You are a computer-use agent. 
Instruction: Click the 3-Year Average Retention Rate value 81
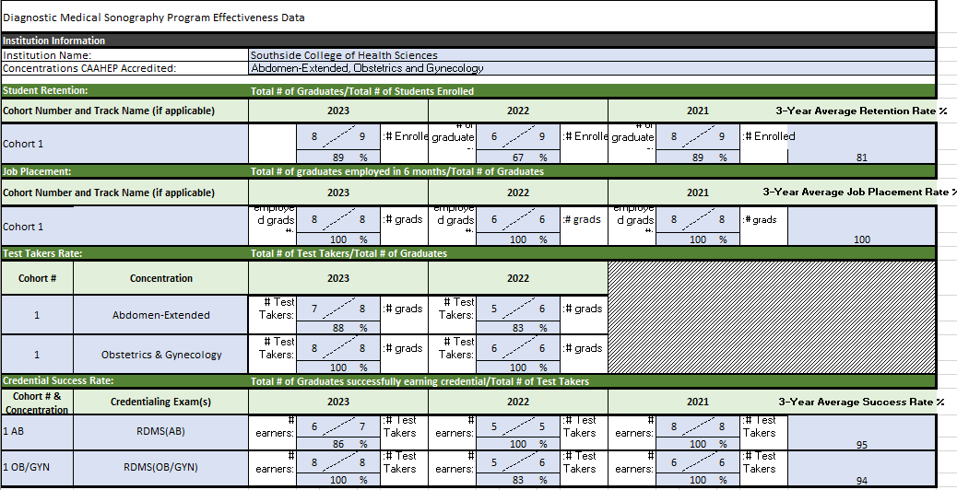pos(861,157)
